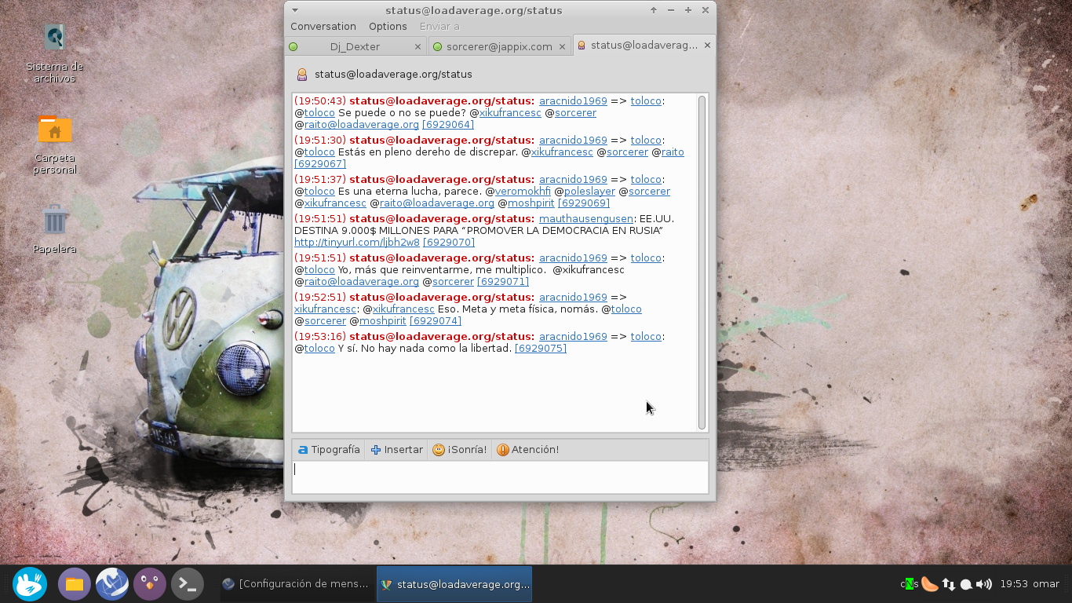Click the cNs keyboard lock indicator
The width and height of the screenshot is (1072, 603).
(910, 584)
